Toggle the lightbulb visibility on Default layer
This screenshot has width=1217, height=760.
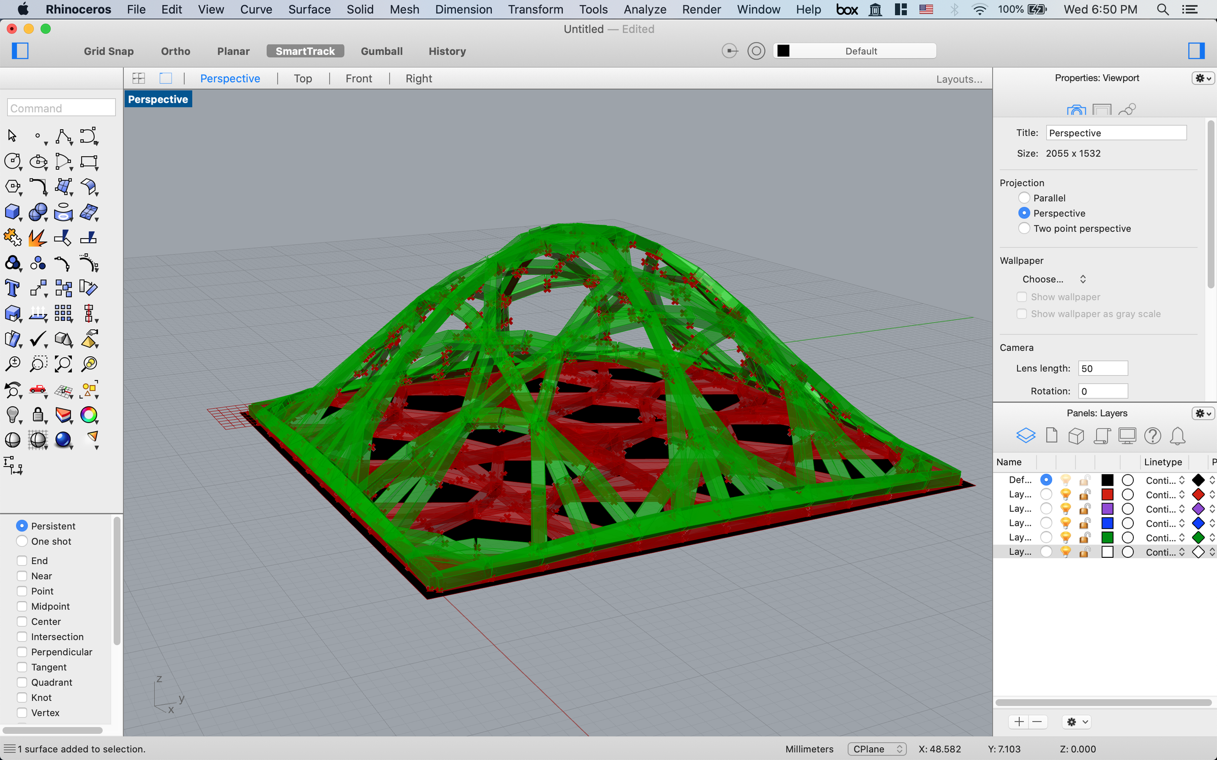[1065, 479]
